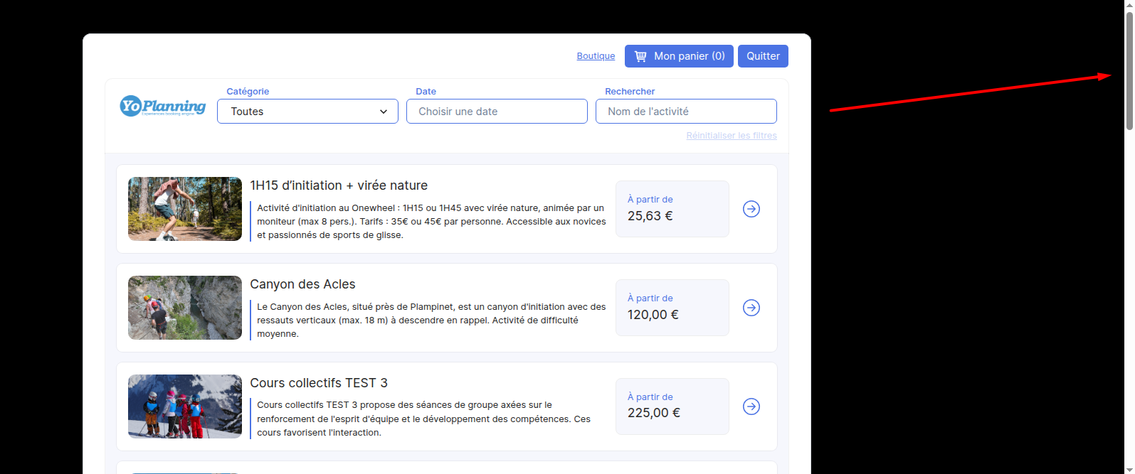This screenshot has height=474, width=1135.
Task: Focus the Choisir une date field
Action: click(x=497, y=112)
